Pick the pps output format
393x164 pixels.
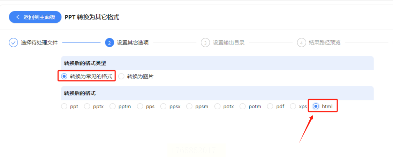point(140,107)
